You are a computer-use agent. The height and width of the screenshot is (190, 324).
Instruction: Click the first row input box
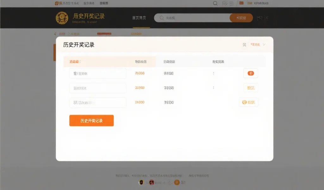pos(98,73)
